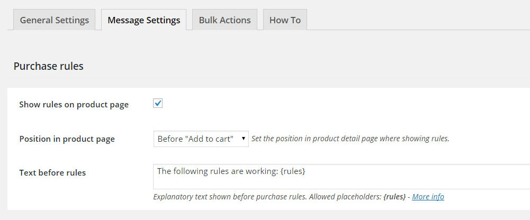Go to the How To tab
Viewport: 530px width, 220px height.
coord(285,20)
